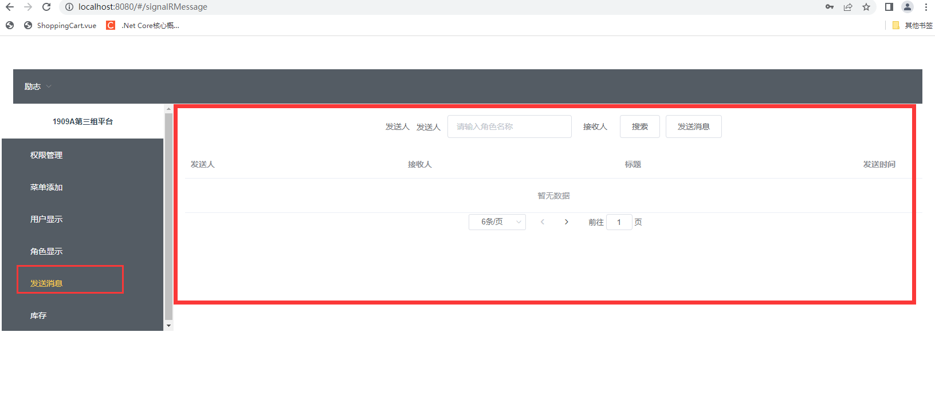The image size is (935, 419).
Task: Bookmark this page with star icon
Action: [x=866, y=7]
